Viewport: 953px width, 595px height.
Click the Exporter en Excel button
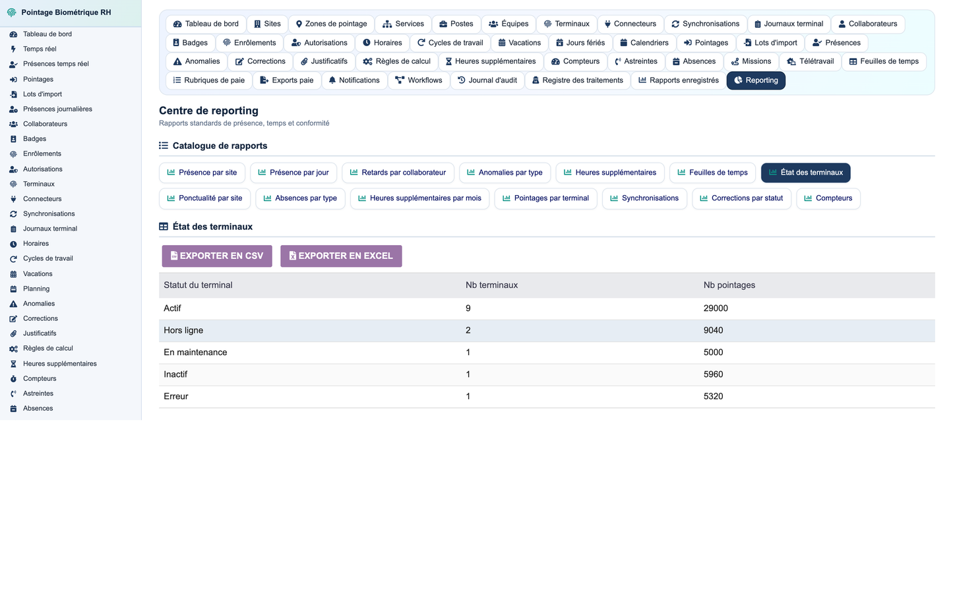341,256
